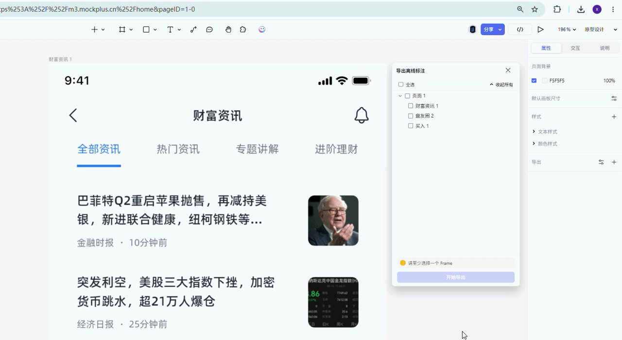Switch to the 说明 tab
This screenshot has height=340, width=622.
tap(605, 48)
